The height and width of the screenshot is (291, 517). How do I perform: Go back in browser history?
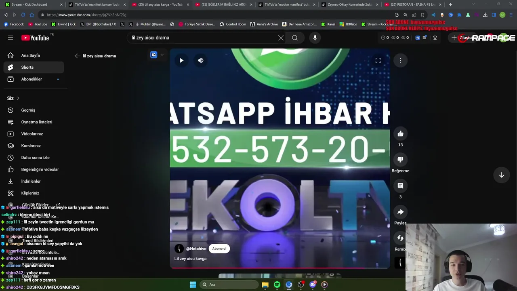click(6, 15)
